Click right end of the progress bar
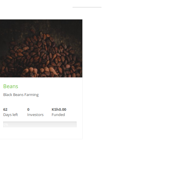174x174 pixels. point(75,124)
